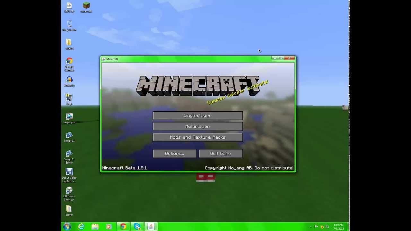Launch Audacity from desktop
The height and width of the screenshot is (231, 411).
point(69,81)
